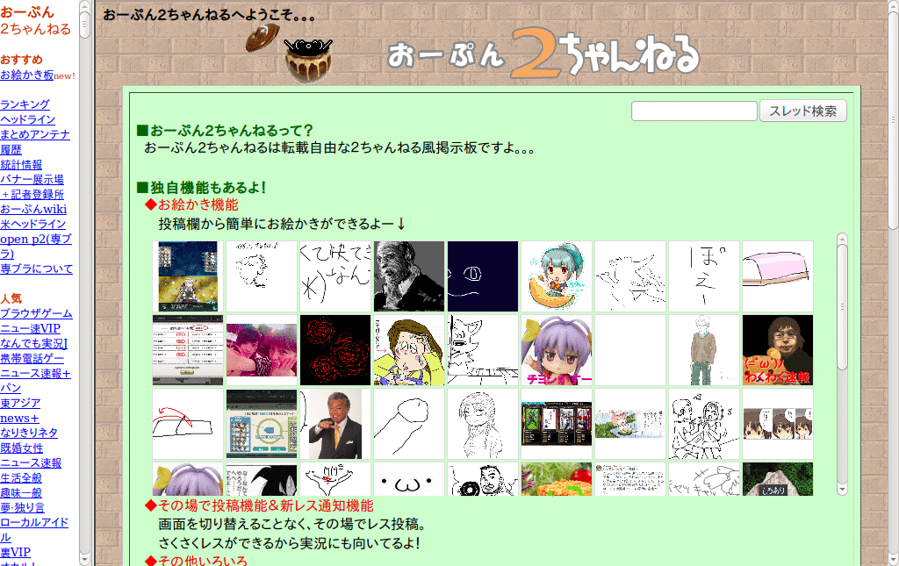Open the お絵かき板 link in sidebar

click(27, 75)
